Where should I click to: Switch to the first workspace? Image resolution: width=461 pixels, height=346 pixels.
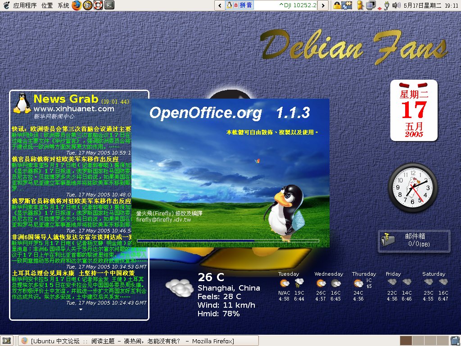point(406,341)
